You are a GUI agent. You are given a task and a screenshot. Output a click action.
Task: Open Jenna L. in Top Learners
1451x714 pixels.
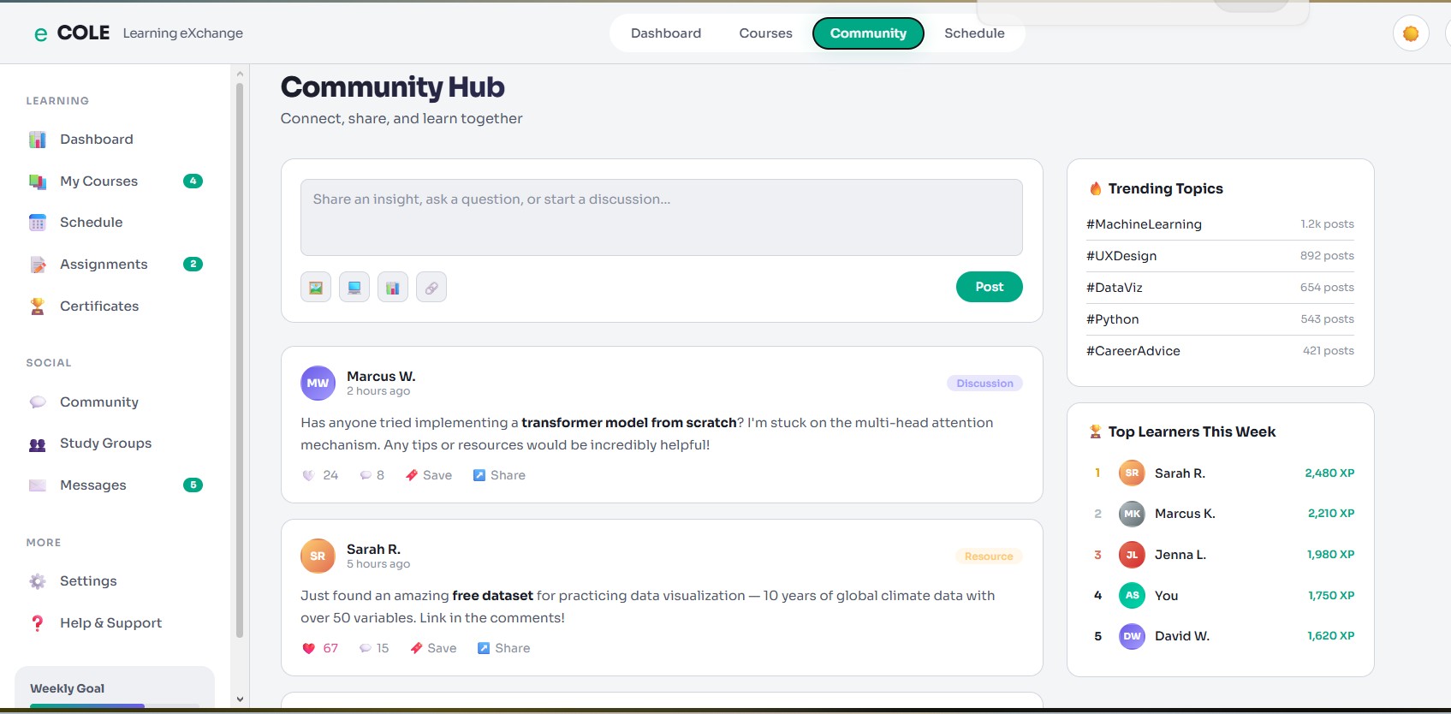click(x=1220, y=555)
